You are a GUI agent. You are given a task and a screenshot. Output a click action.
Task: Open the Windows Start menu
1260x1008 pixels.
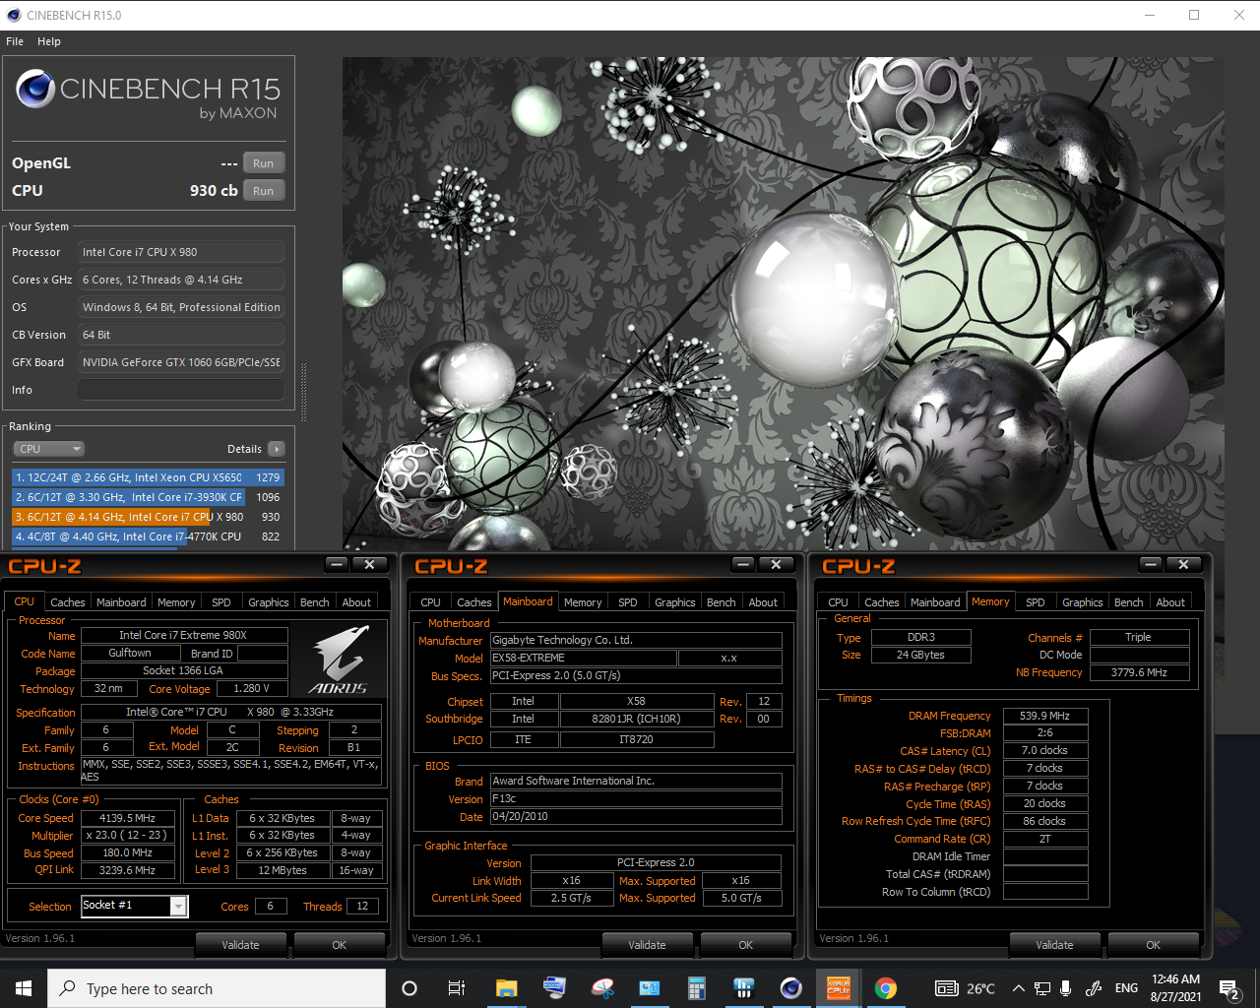[24, 988]
